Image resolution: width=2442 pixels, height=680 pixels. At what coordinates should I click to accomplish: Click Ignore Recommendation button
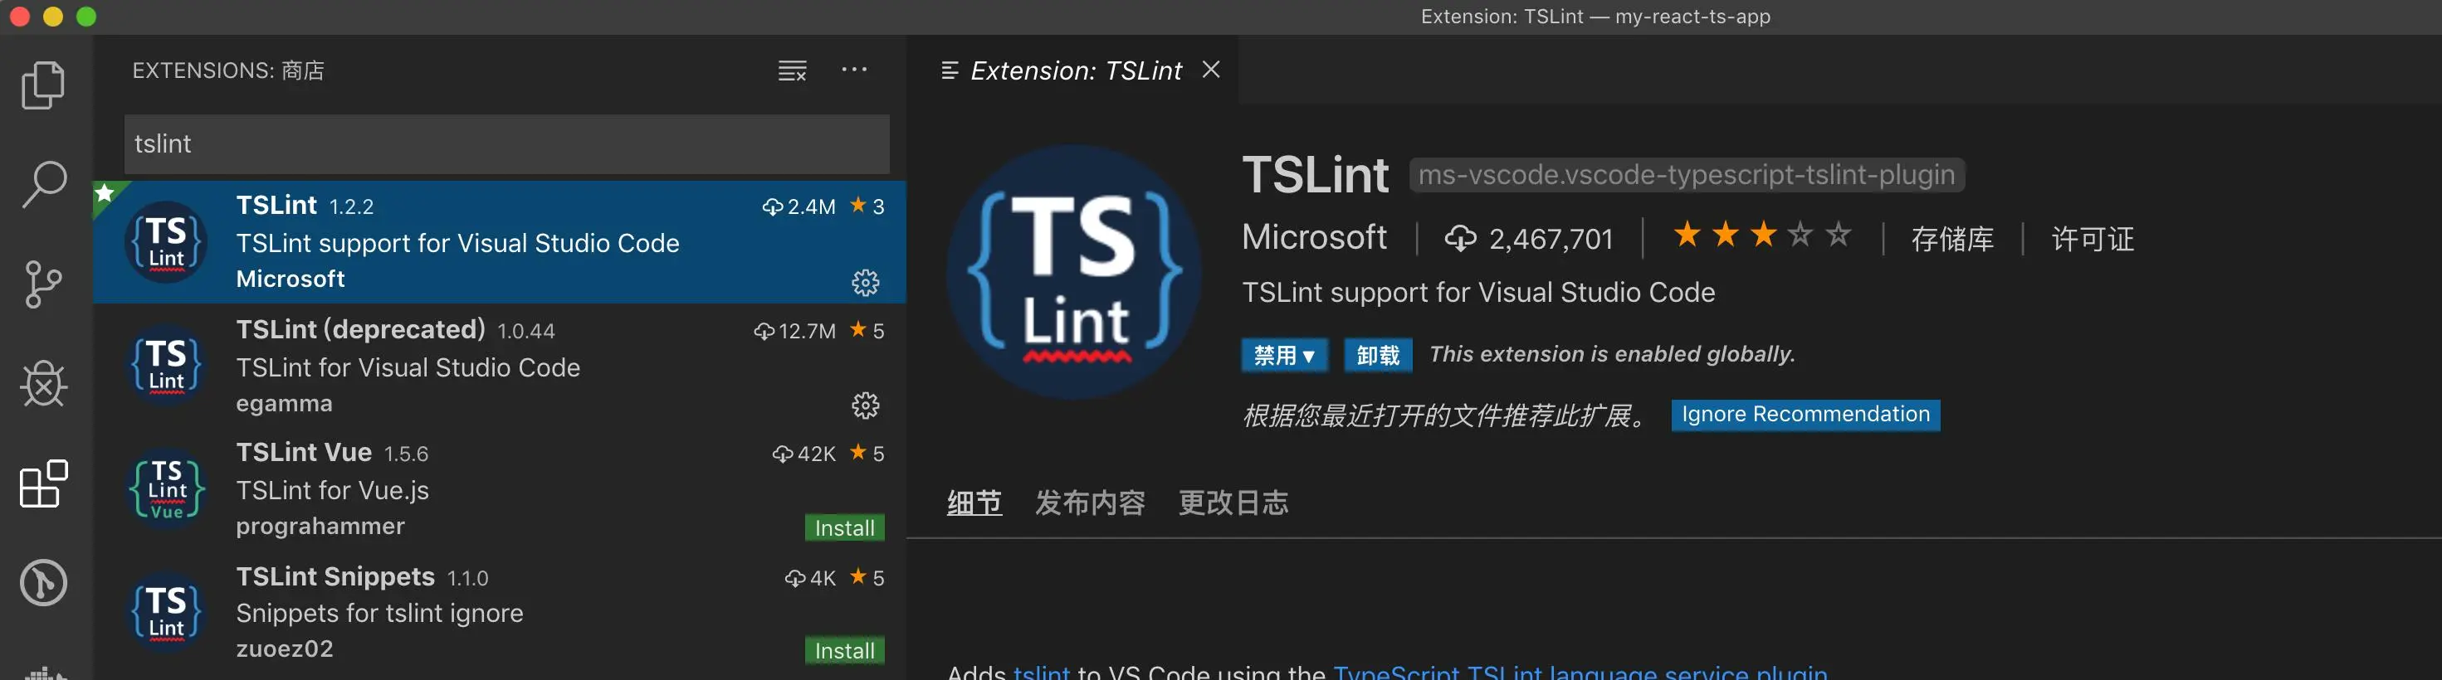click(1805, 415)
